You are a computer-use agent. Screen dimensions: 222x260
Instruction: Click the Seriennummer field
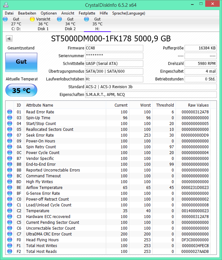pos(114,56)
